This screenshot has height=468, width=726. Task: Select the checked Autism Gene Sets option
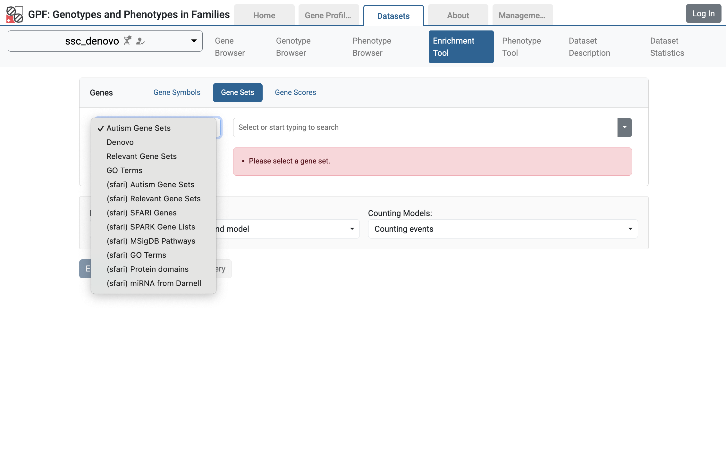point(138,128)
